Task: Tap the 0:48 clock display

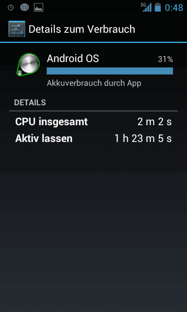Action: (174, 8)
